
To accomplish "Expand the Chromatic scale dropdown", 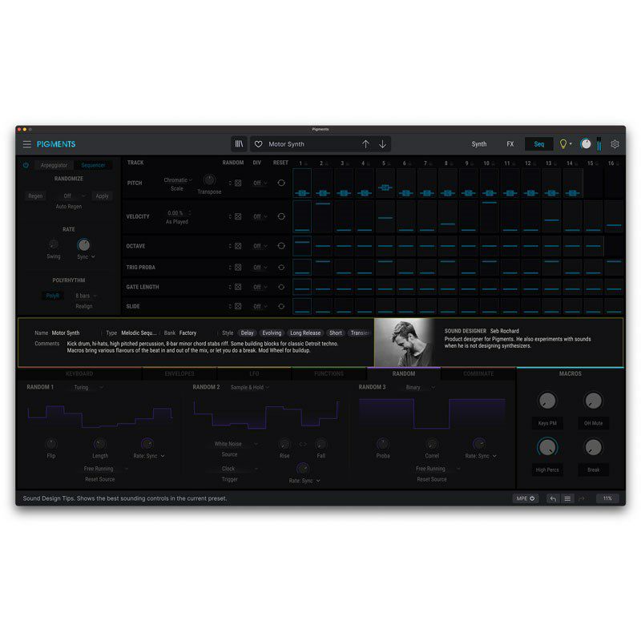I will [178, 179].
